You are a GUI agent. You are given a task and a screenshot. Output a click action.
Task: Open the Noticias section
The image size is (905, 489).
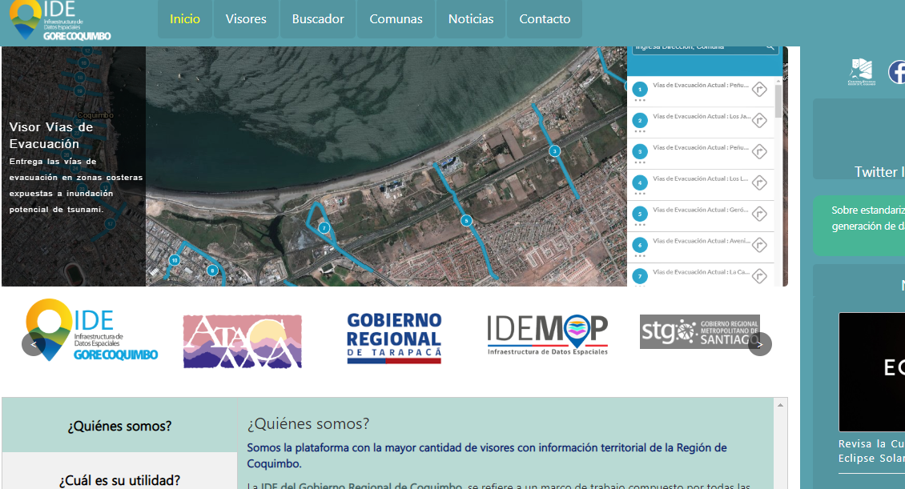pyautogui.click(x=471, y=19)
